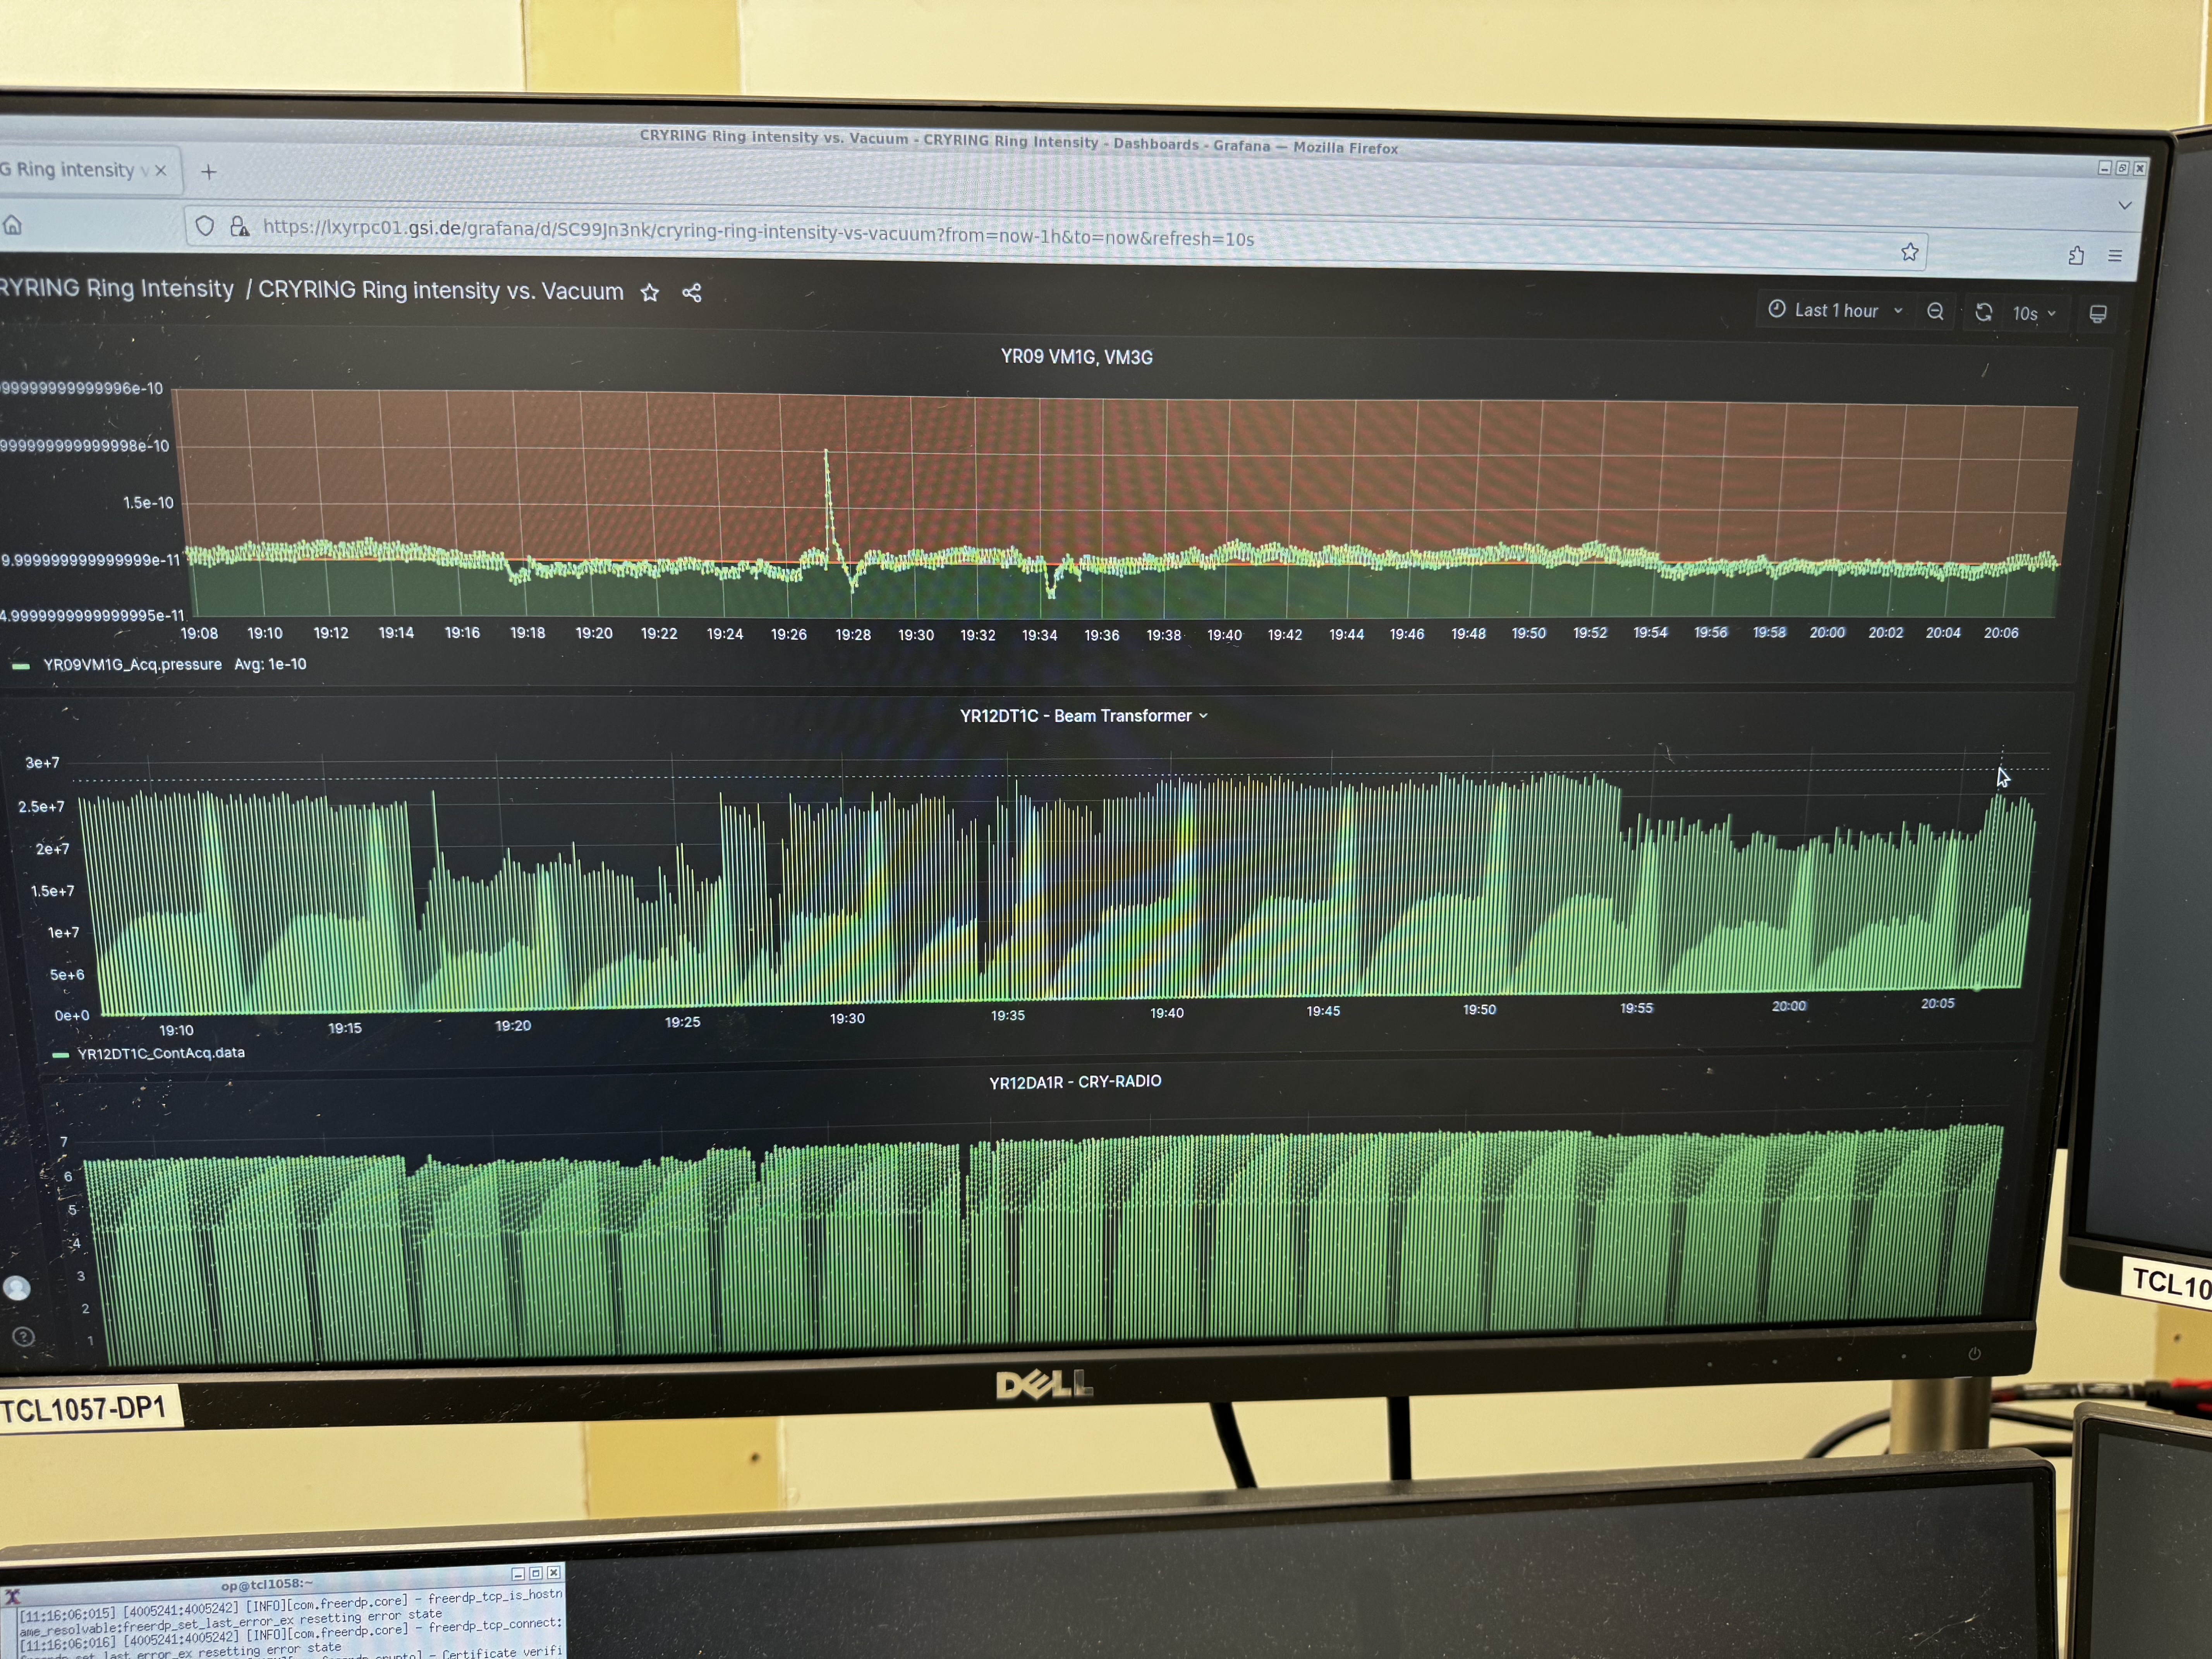Image resolution: width=2212 pixels, height=1659 pixels.
Task: Toggle YR09VM1G_Acq.pressure legend series
Action: [x=132, y=664]
